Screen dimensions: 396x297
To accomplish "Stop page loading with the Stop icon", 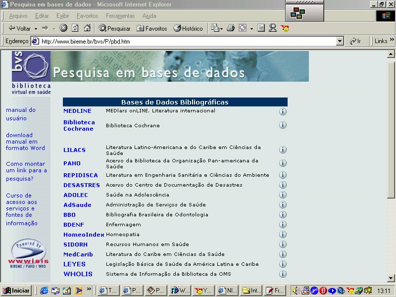I will tap(63, 28).
